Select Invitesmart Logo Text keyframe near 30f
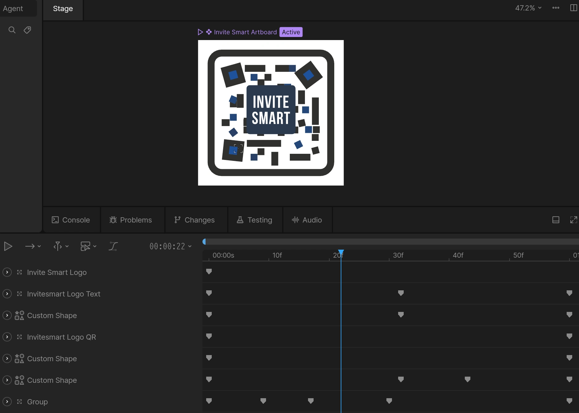 [x=401, y=293]
